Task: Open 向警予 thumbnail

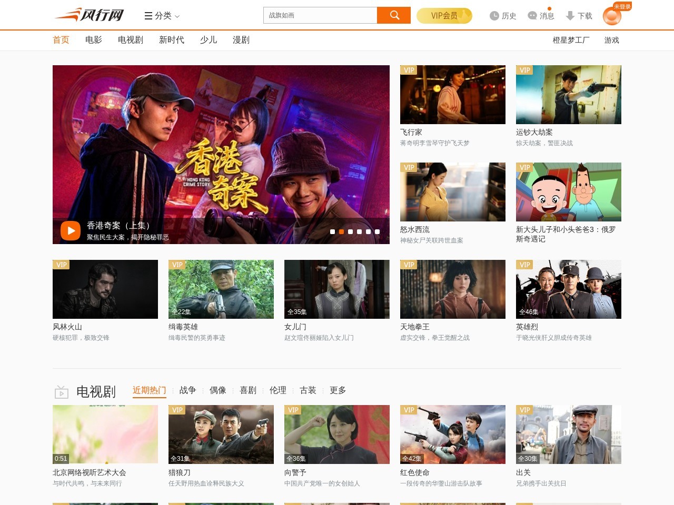Action: 337,435
